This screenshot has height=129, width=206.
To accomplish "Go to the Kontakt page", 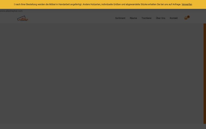I will 174,18.
